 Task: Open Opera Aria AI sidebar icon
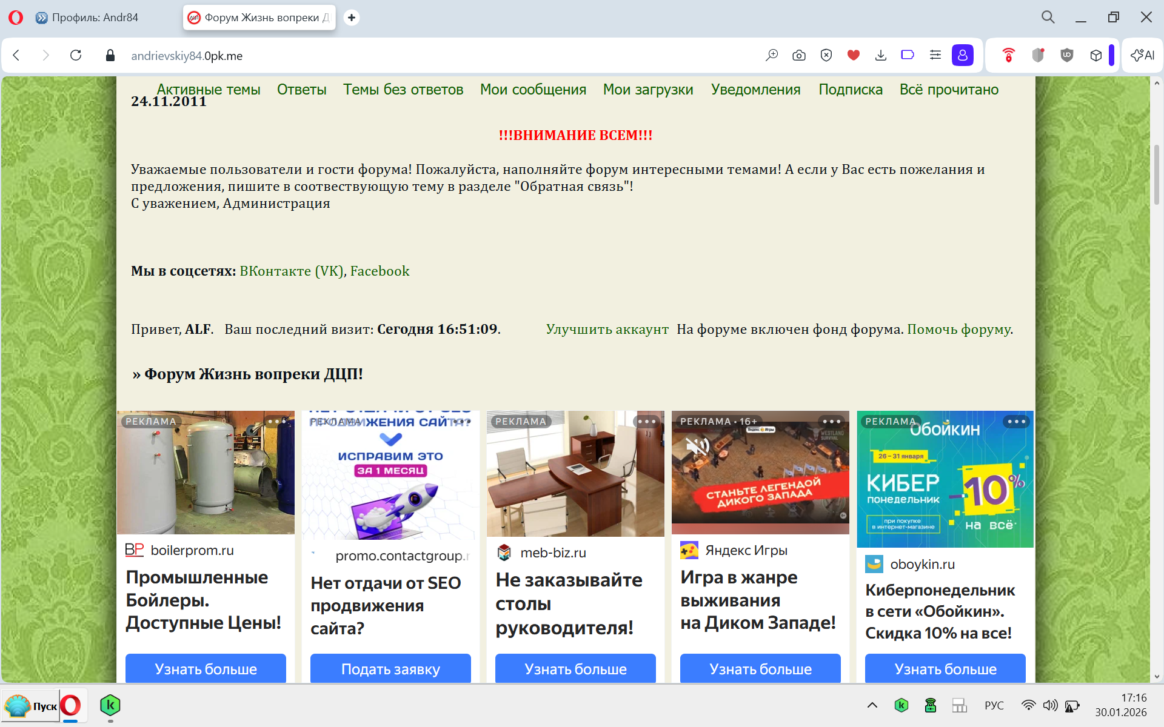click(1142, 55)
